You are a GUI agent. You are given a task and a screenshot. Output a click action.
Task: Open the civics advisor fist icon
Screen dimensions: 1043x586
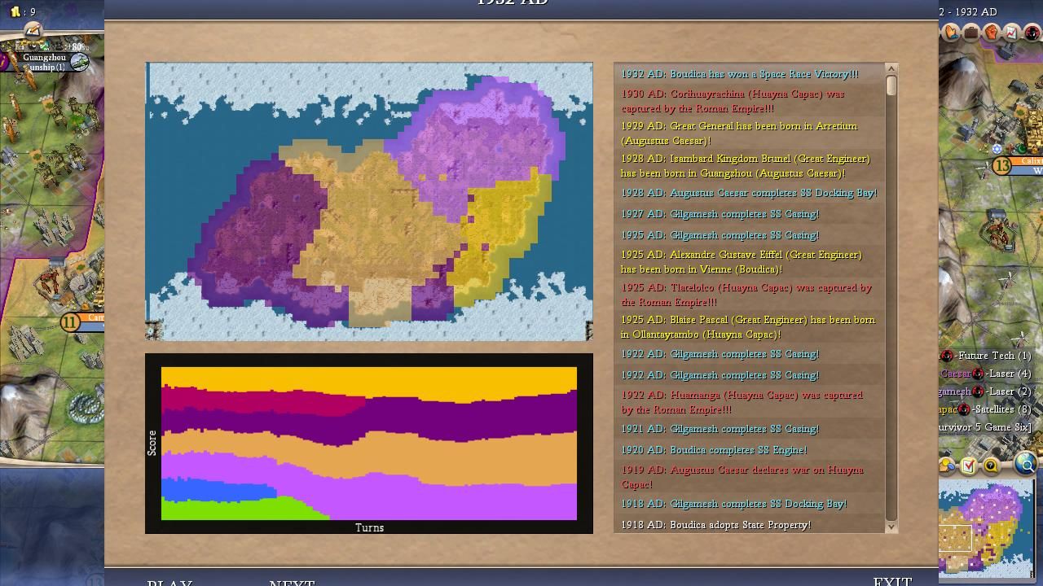coord(992,33)
